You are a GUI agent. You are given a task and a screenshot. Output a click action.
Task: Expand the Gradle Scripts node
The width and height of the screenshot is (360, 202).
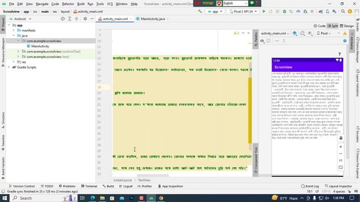(x=9, y=67)
